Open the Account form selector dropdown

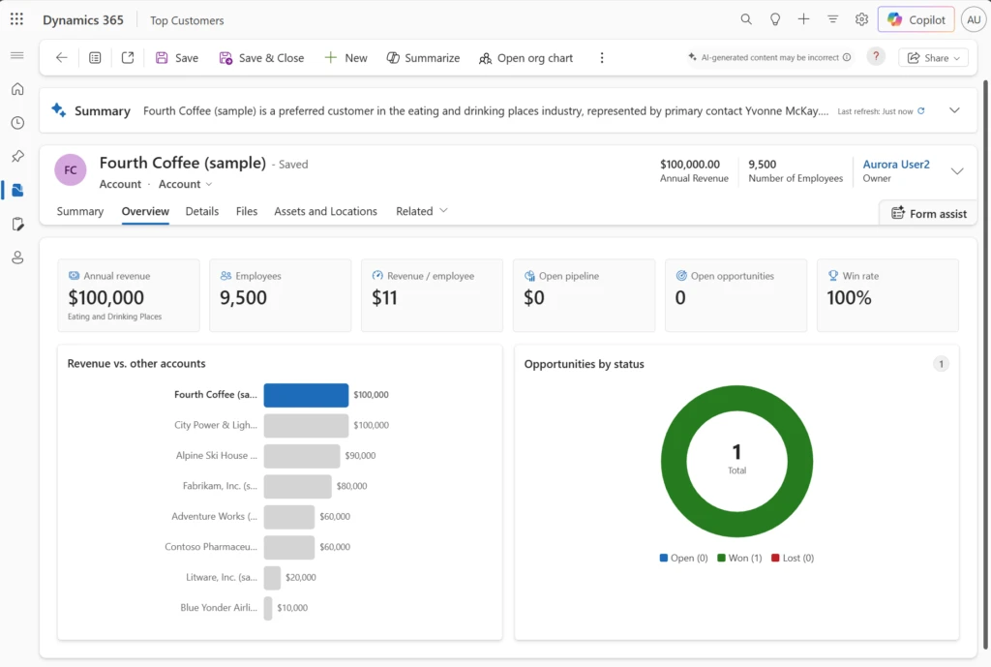point(185,184)
